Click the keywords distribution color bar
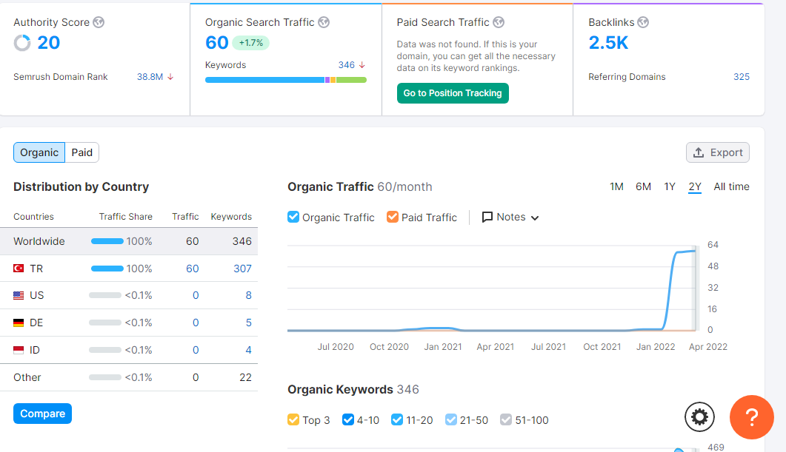 [x=286, y=80]
